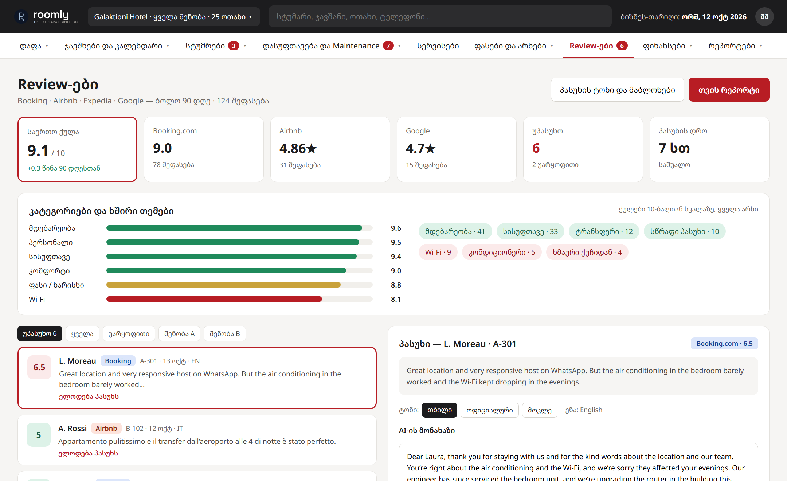Screen dimensions: 787x481
Task: Open დასუფთავება და Maintenance menu
Action: (x=332, y=46)
